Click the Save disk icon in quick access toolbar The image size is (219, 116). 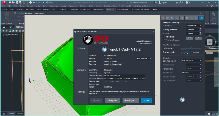pos(17,2)
